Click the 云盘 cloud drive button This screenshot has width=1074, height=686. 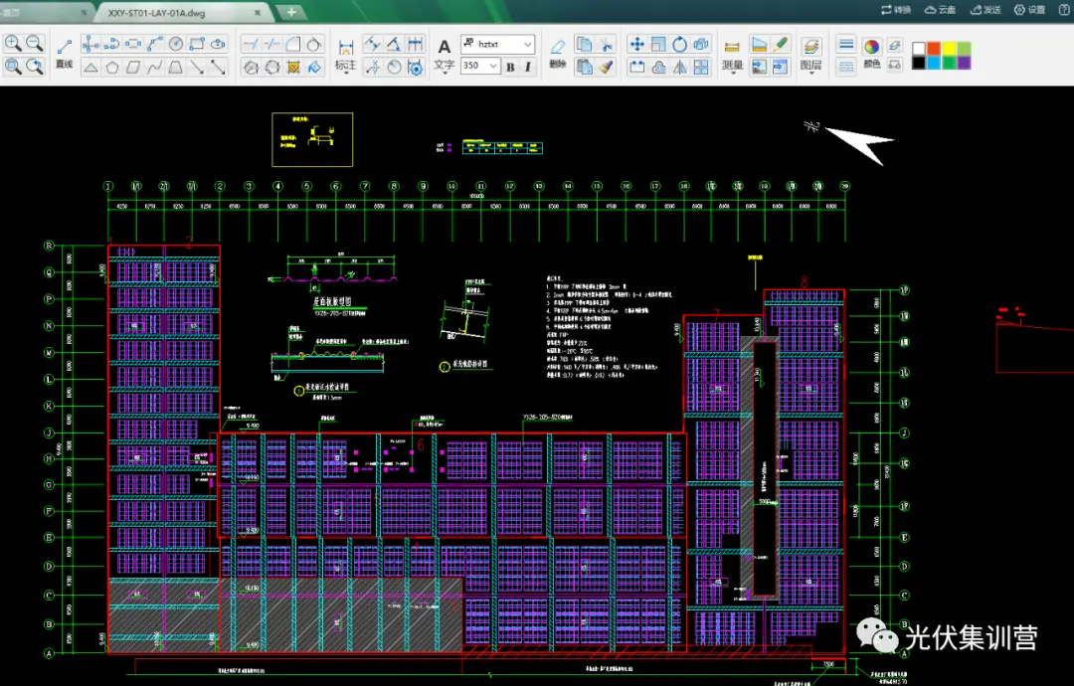[940, 10]
